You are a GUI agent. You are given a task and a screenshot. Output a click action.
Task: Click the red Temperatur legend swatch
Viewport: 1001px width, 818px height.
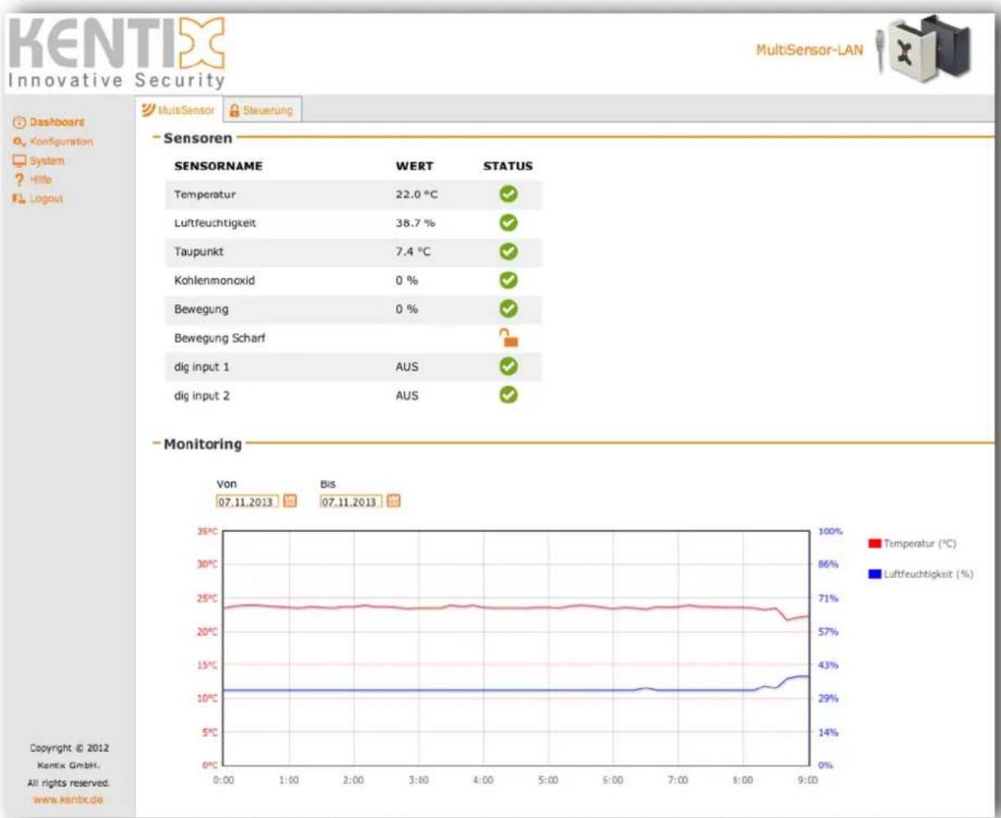[x=874, y=543]
